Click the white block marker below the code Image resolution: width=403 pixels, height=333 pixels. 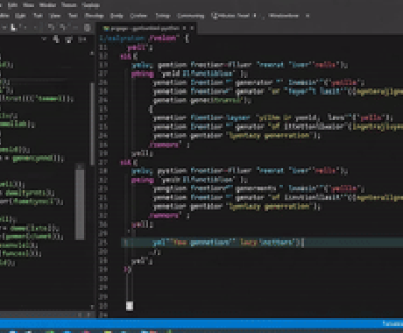tap(130, 306)
